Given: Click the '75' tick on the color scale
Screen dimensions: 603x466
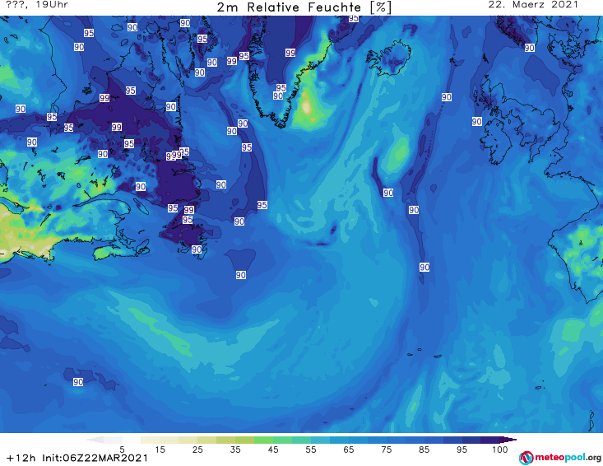Looking at the screenshot, I should 386,450.
